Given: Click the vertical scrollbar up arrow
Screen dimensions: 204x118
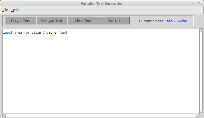Looking at the screenshot, I should coord(201,30).
